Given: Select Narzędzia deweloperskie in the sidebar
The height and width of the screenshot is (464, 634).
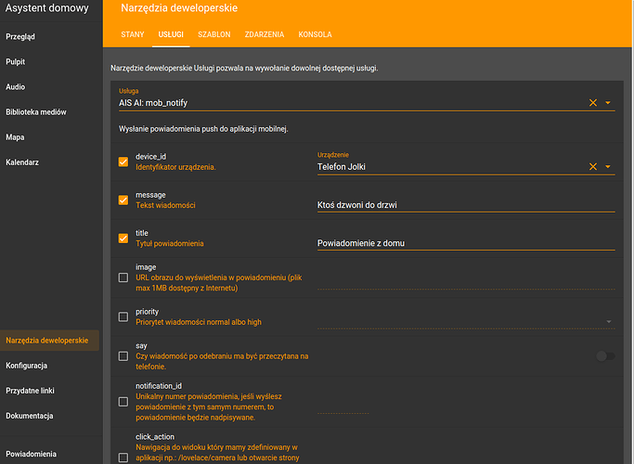Looking at the screenshot, I should coord(47,341).
